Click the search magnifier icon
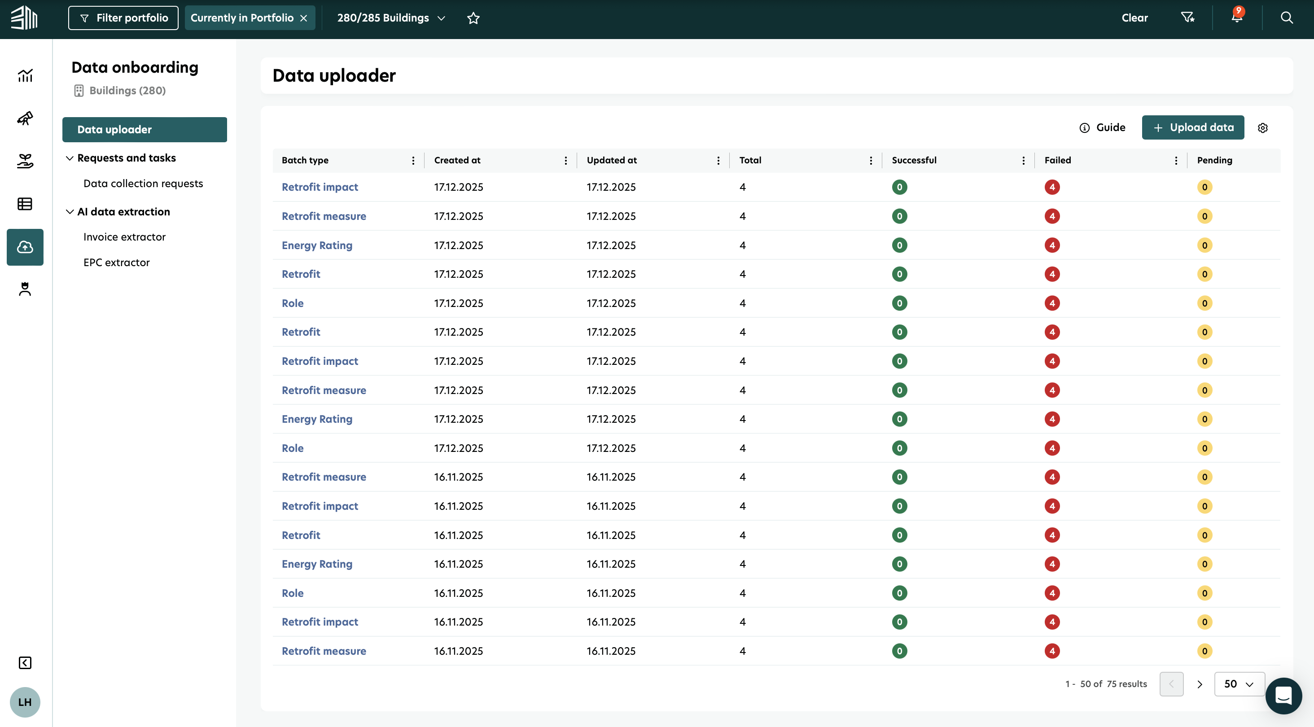 1287,18
